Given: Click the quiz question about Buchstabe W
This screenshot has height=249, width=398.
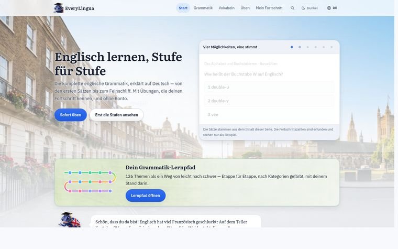Looking at the screenshot, I should 244,74.
